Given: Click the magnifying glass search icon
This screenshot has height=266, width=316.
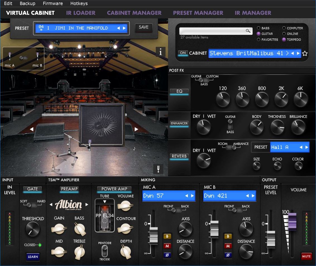Looking at the screenshot, I should 248,31.
